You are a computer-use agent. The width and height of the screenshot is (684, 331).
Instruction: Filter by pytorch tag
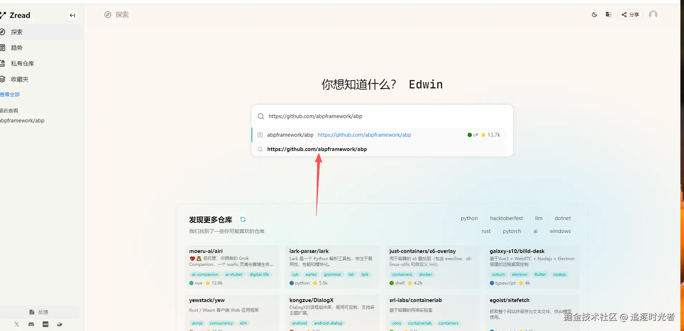pyautogui.click(x=512, y=231)
